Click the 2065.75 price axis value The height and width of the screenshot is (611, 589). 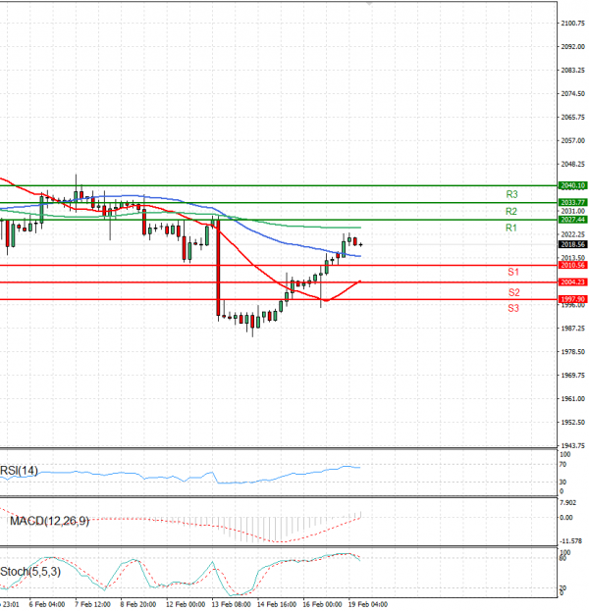(x=572, y=118)
